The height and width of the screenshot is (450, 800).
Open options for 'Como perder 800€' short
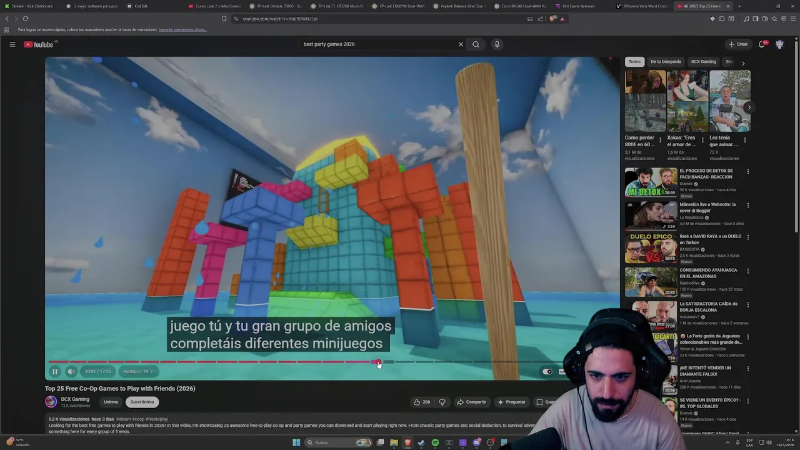(660, 140)
